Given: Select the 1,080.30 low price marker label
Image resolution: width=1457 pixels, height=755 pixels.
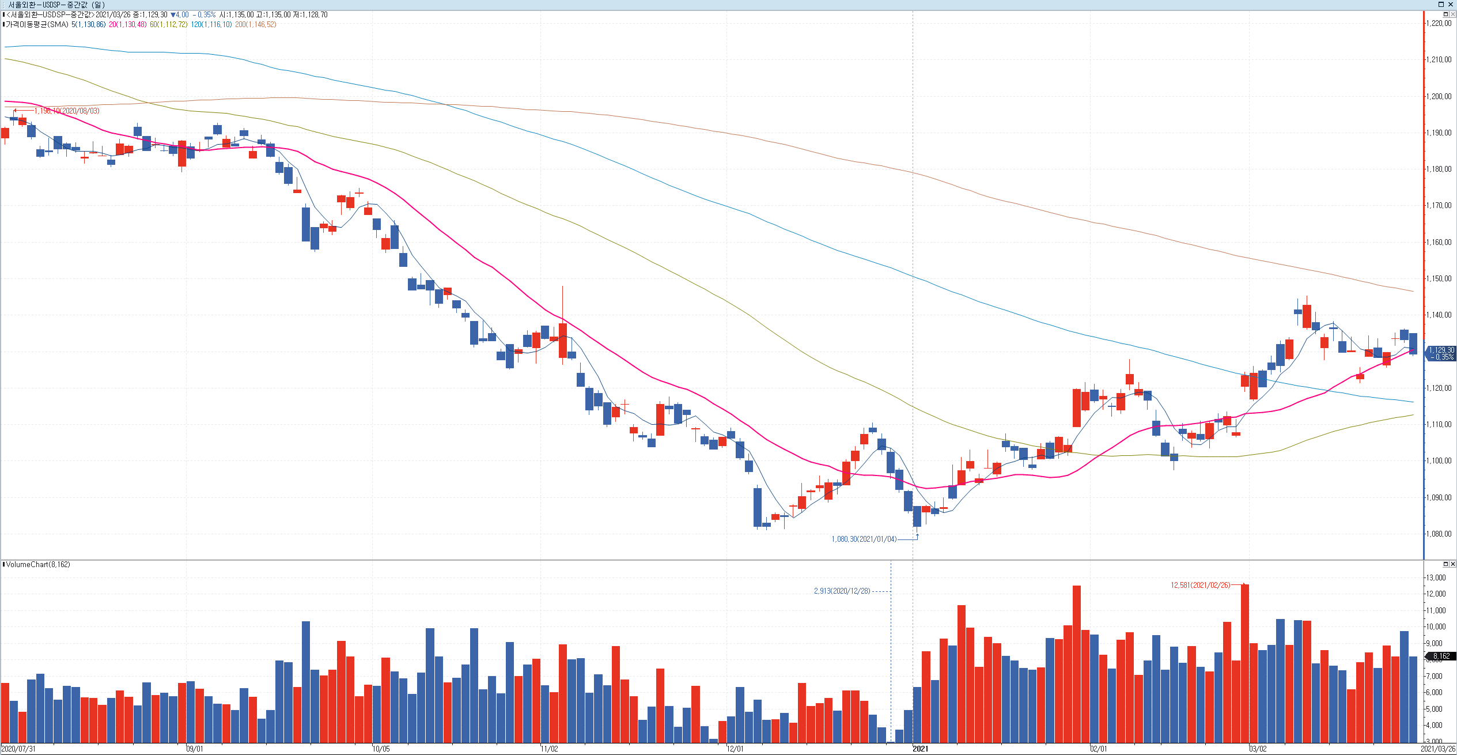Looking at the screenshot, I should 864,539.
